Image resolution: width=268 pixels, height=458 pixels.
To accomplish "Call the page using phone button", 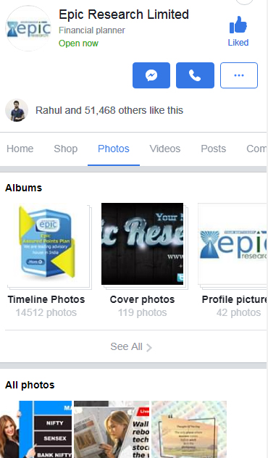I will click(x=195, y=75).
